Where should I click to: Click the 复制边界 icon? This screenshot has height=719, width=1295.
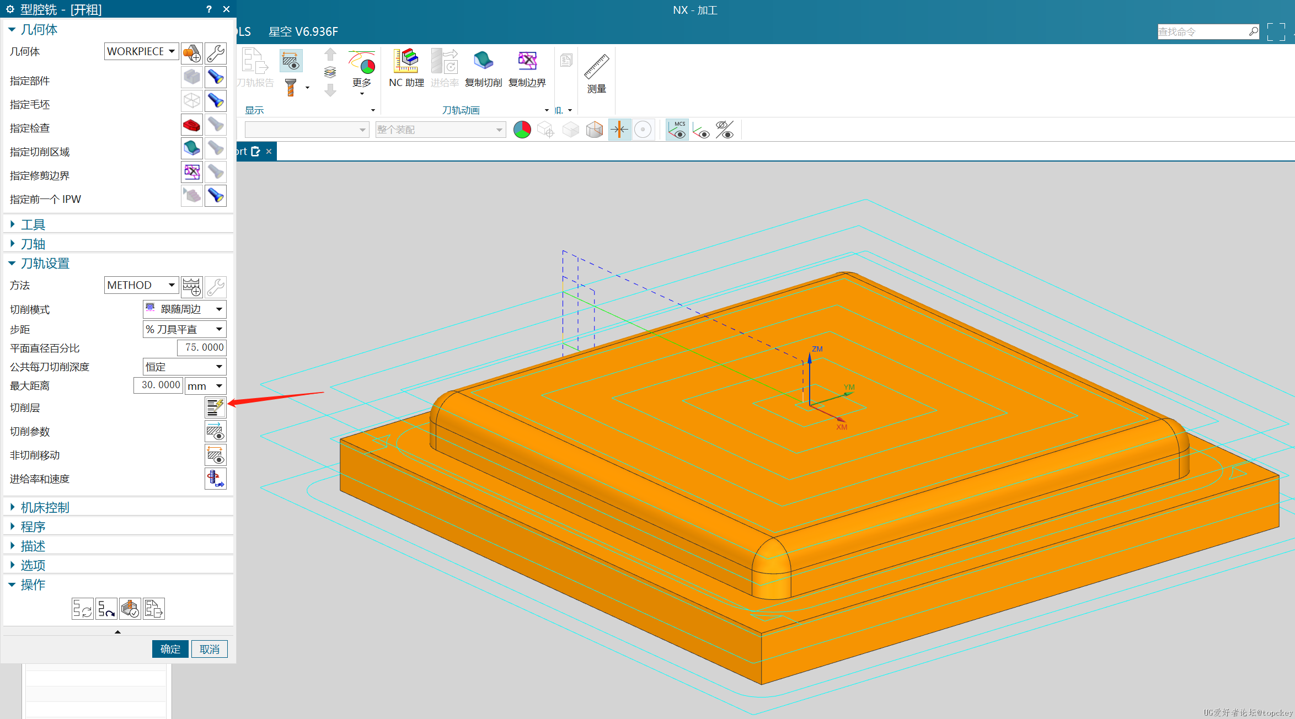[x=527, y=68]
